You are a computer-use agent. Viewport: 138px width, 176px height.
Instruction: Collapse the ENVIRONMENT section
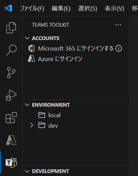coord(27,105)
